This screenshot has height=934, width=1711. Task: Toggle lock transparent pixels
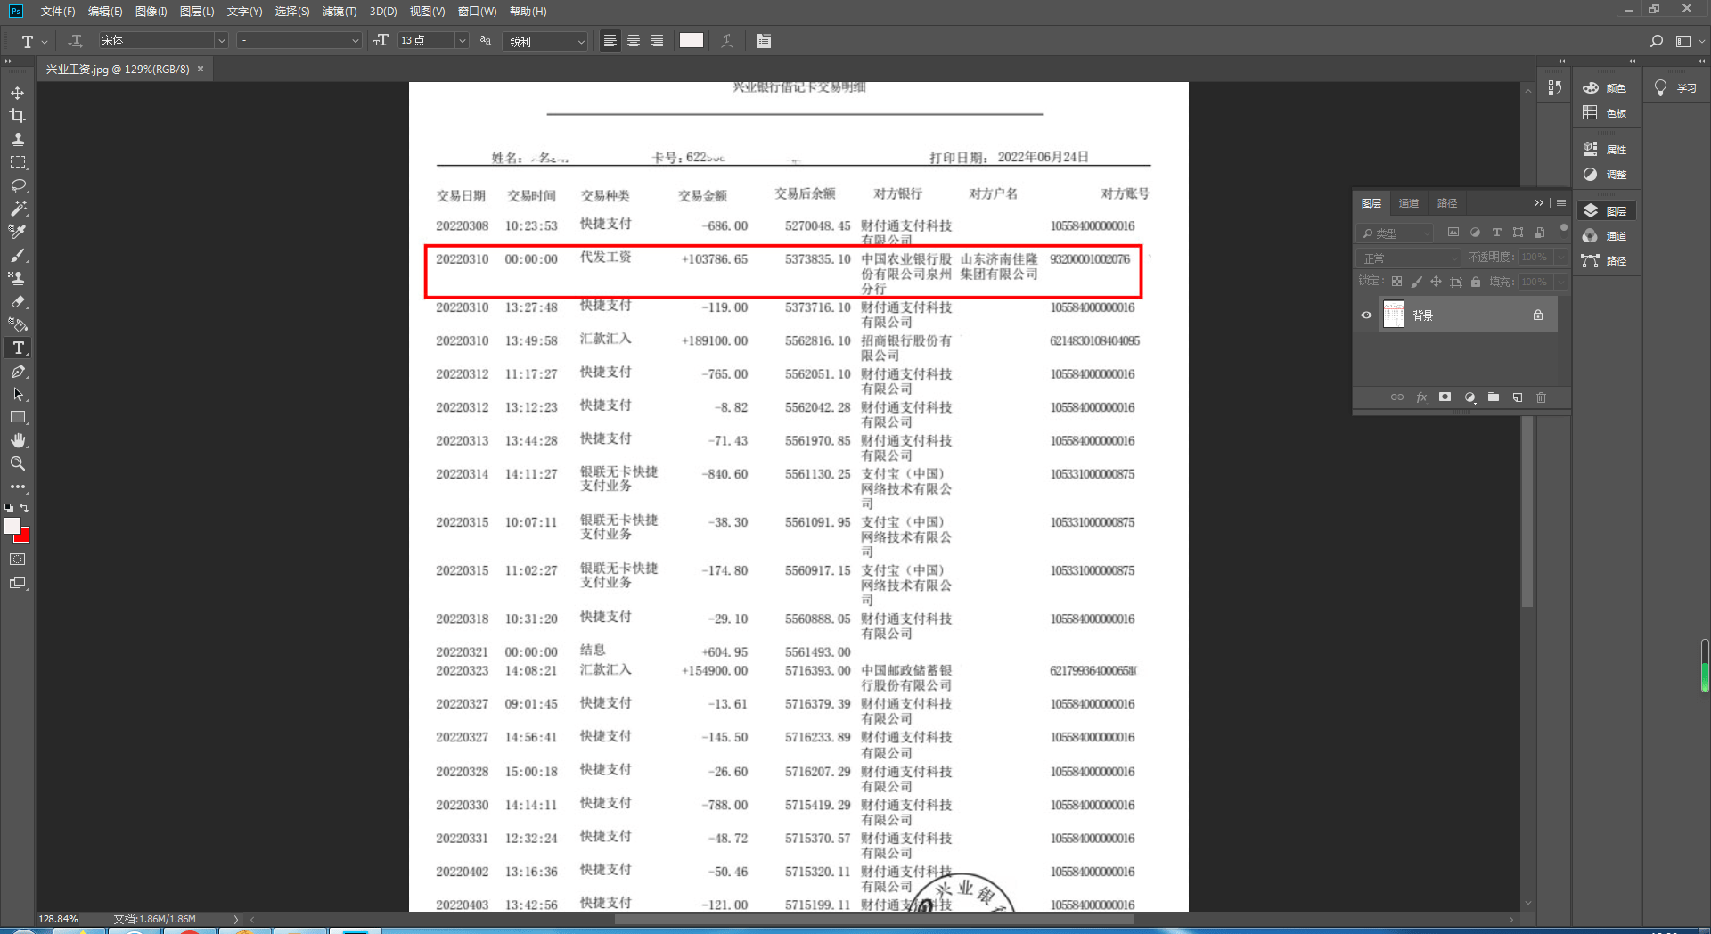[1396, 282]
